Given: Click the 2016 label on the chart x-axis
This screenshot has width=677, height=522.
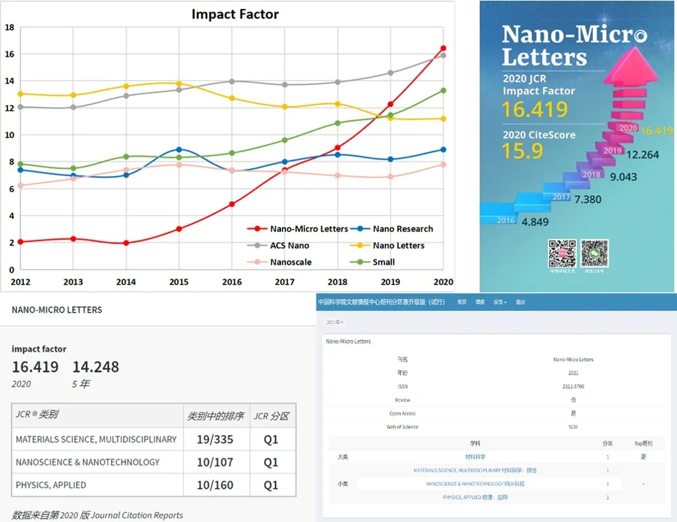Looking at the screenshot, I should pyautogui.click(x=232, y=281).
